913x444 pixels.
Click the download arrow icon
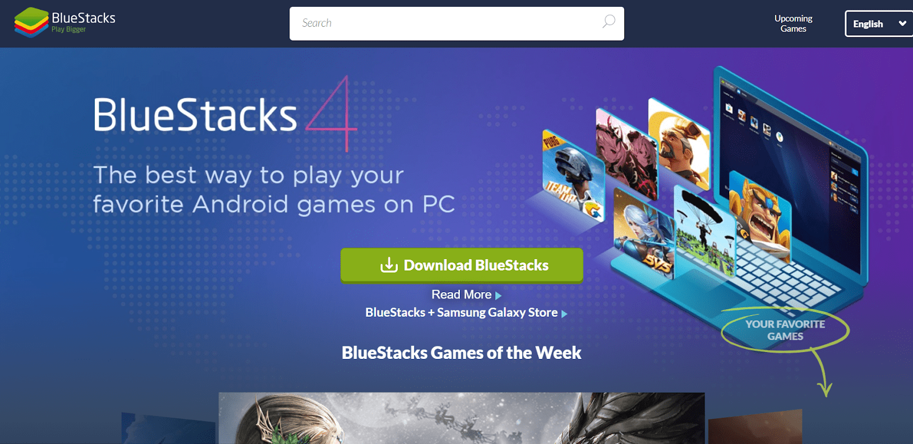coord(389,265)
